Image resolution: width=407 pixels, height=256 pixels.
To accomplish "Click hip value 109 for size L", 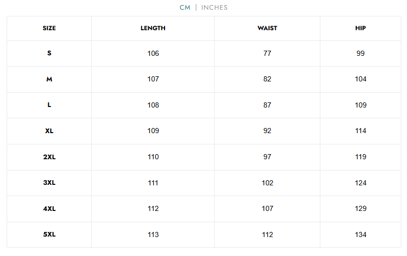I will point(360,105).
